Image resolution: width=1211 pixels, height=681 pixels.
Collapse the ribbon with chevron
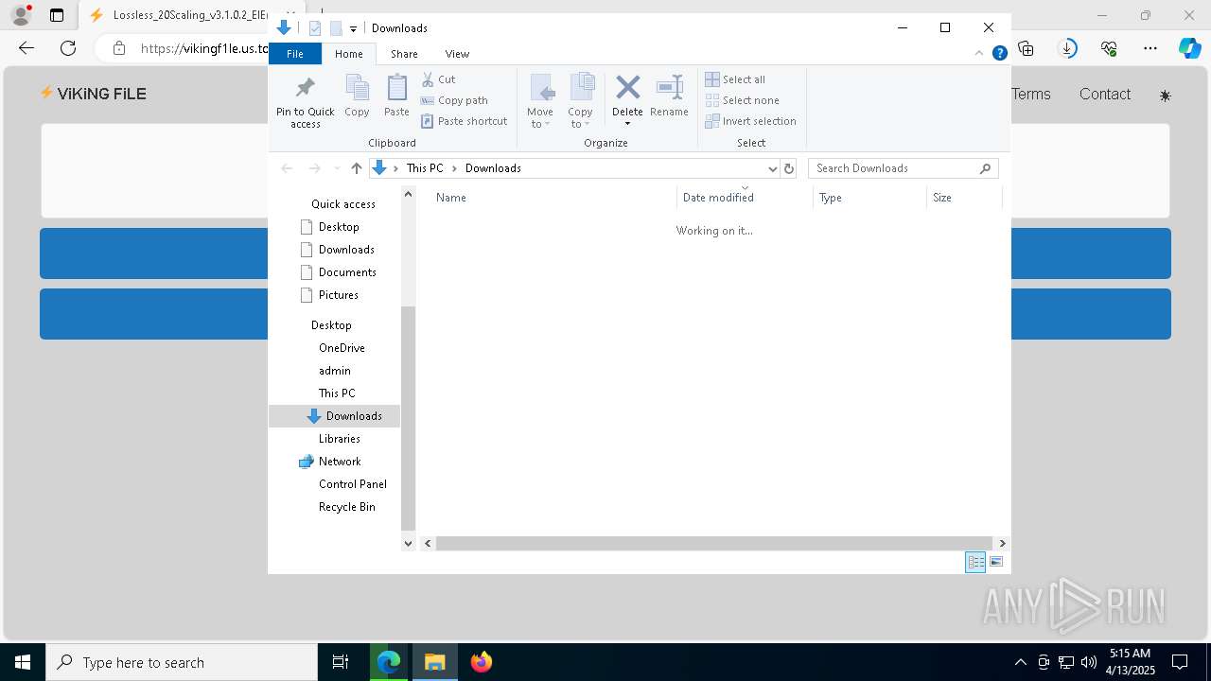979,54
